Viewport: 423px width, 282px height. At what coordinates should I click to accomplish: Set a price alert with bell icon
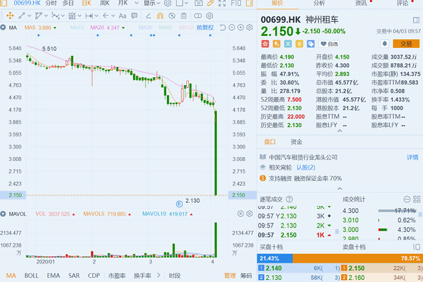pos(384,43)
